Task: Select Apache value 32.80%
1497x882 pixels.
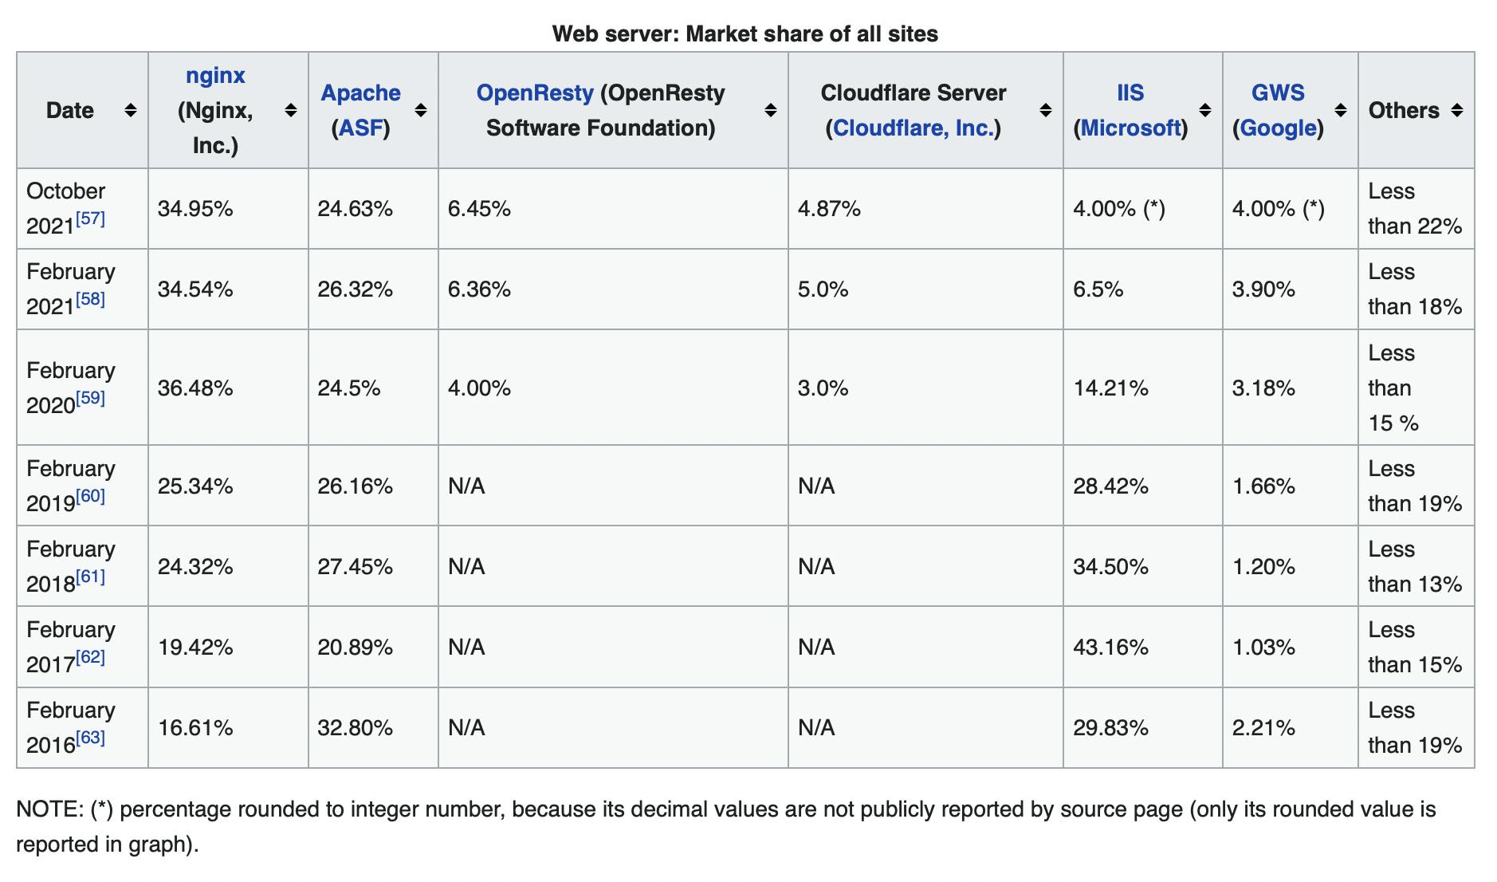Action: (x=355, y=728)
